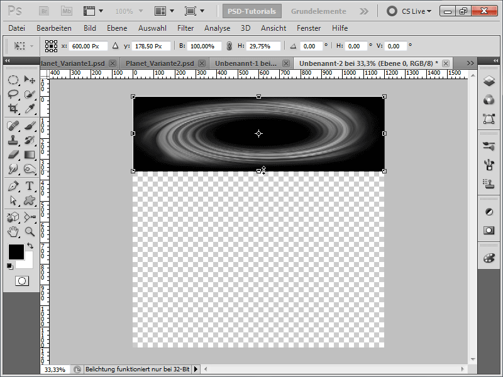Select the Path Selection tool

pyautogui.click(x=13, y=200)
